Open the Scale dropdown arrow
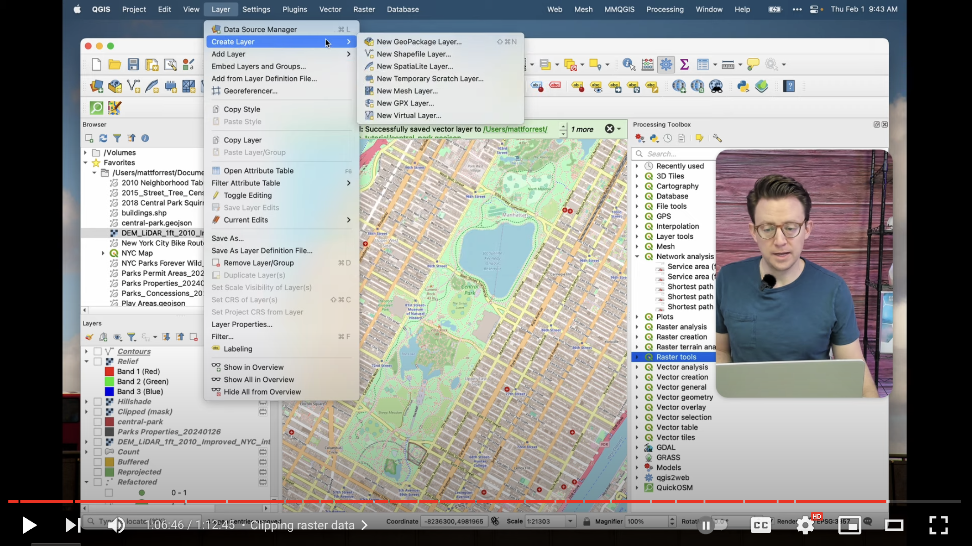The width and height of the screenshot is (972, 546). (570, 521)
